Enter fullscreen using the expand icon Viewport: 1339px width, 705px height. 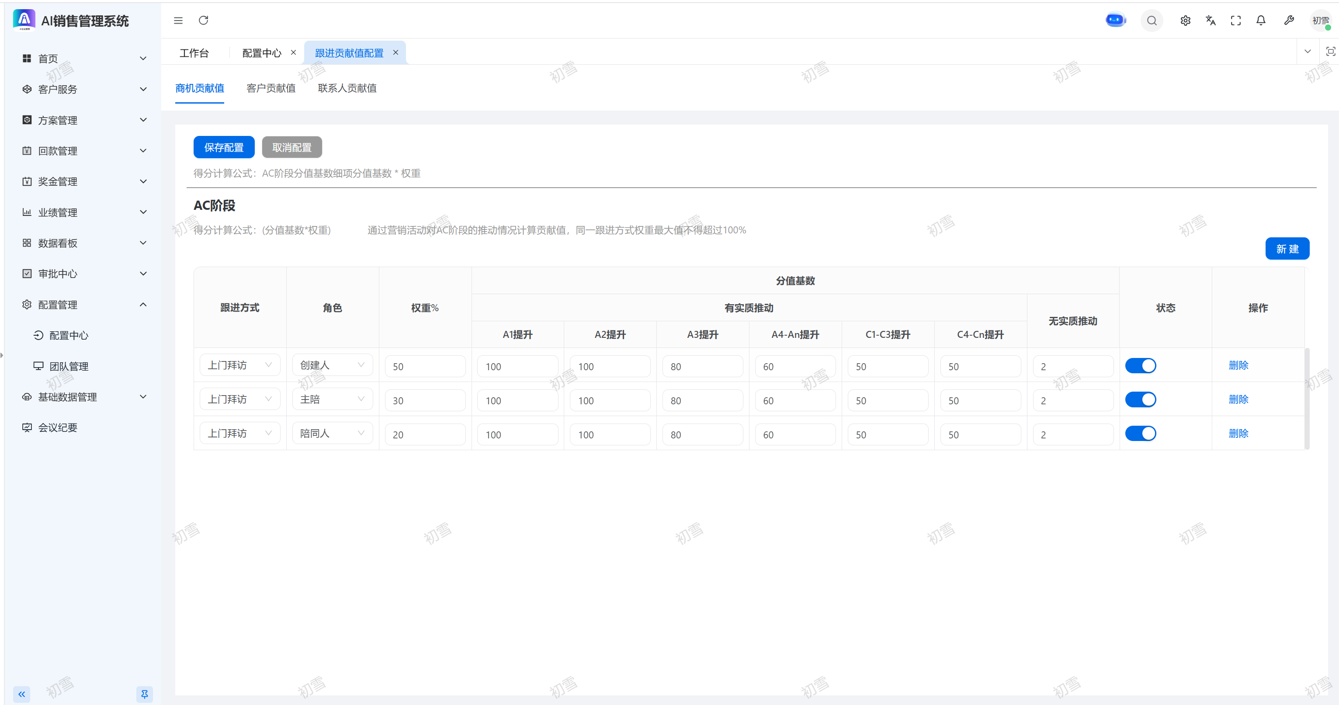(x=1235, y=21)
